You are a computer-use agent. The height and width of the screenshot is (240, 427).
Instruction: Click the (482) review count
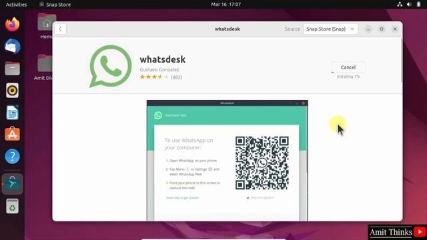coord(176,77)
